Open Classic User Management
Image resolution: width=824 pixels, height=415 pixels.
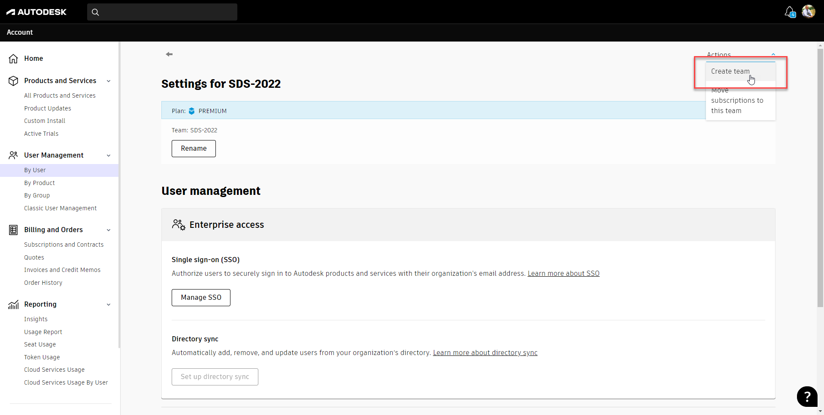61,208
